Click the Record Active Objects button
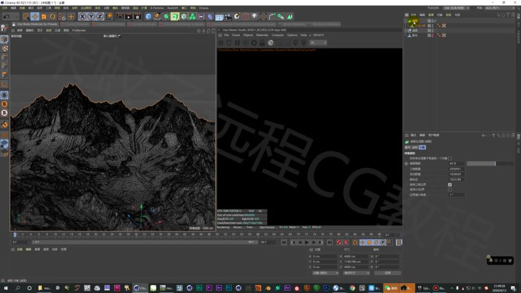 pyautogui.click(x=338, y=243)
